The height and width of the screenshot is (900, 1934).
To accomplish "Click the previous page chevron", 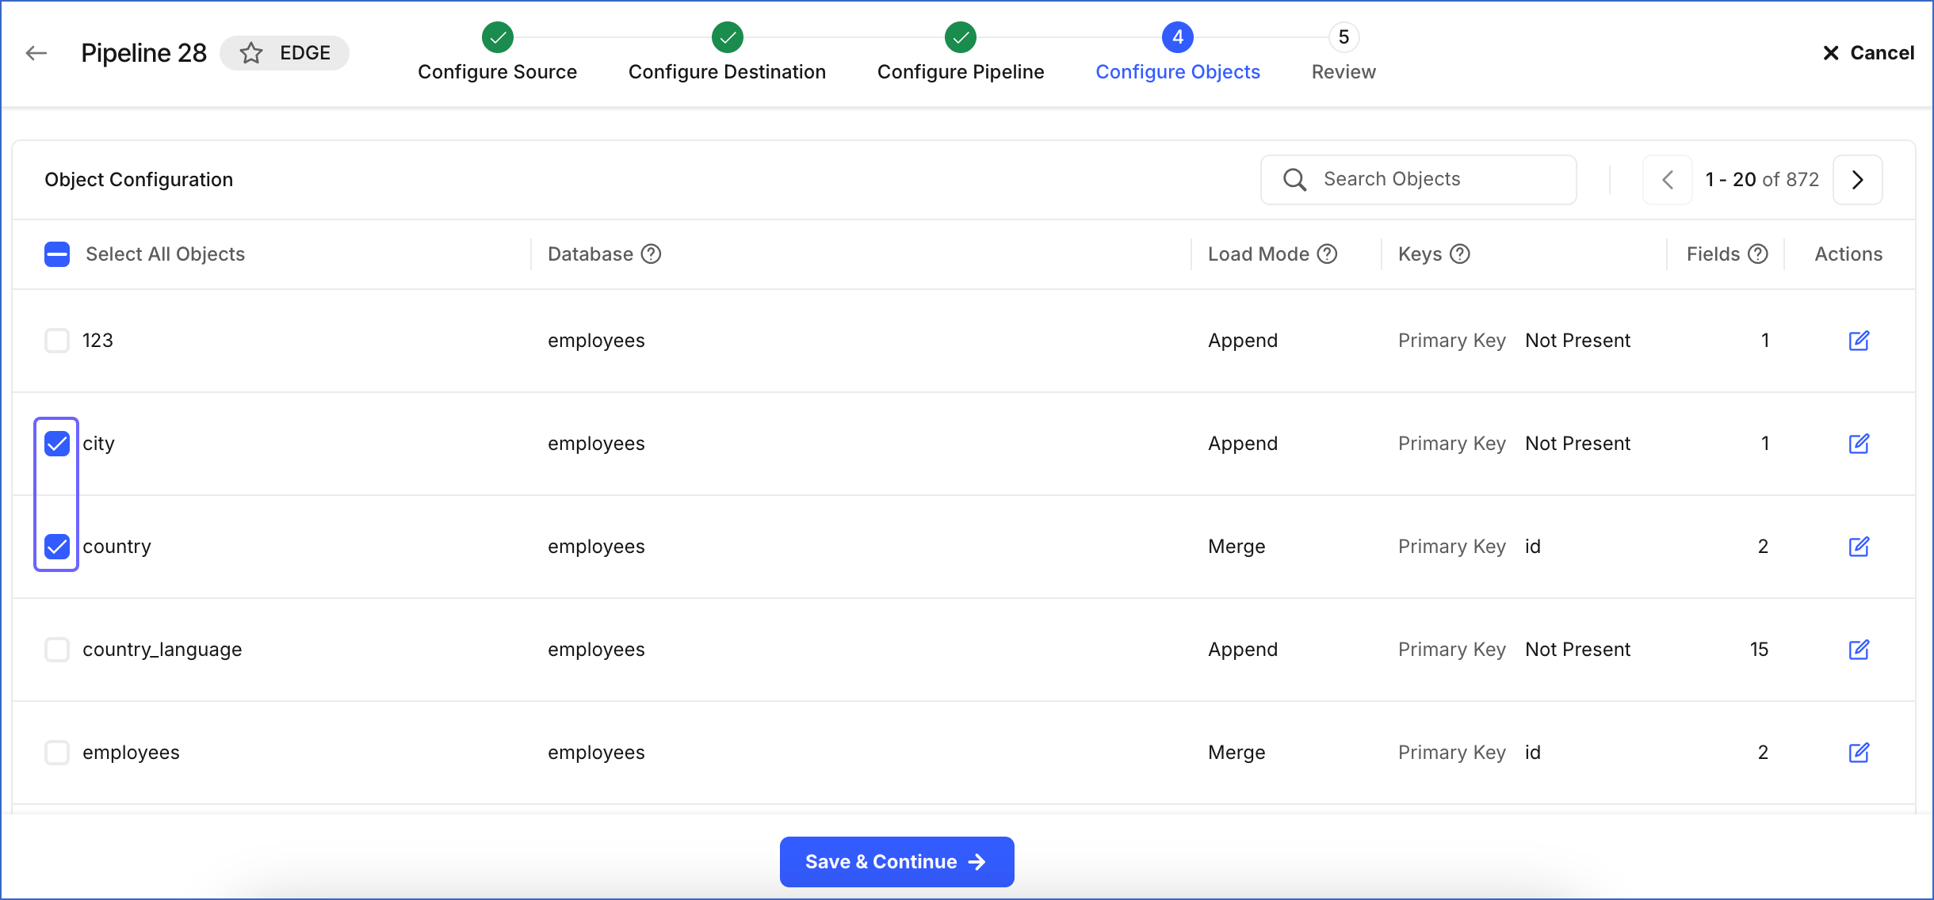I will pyautogui.click(x=1668, y=180).
